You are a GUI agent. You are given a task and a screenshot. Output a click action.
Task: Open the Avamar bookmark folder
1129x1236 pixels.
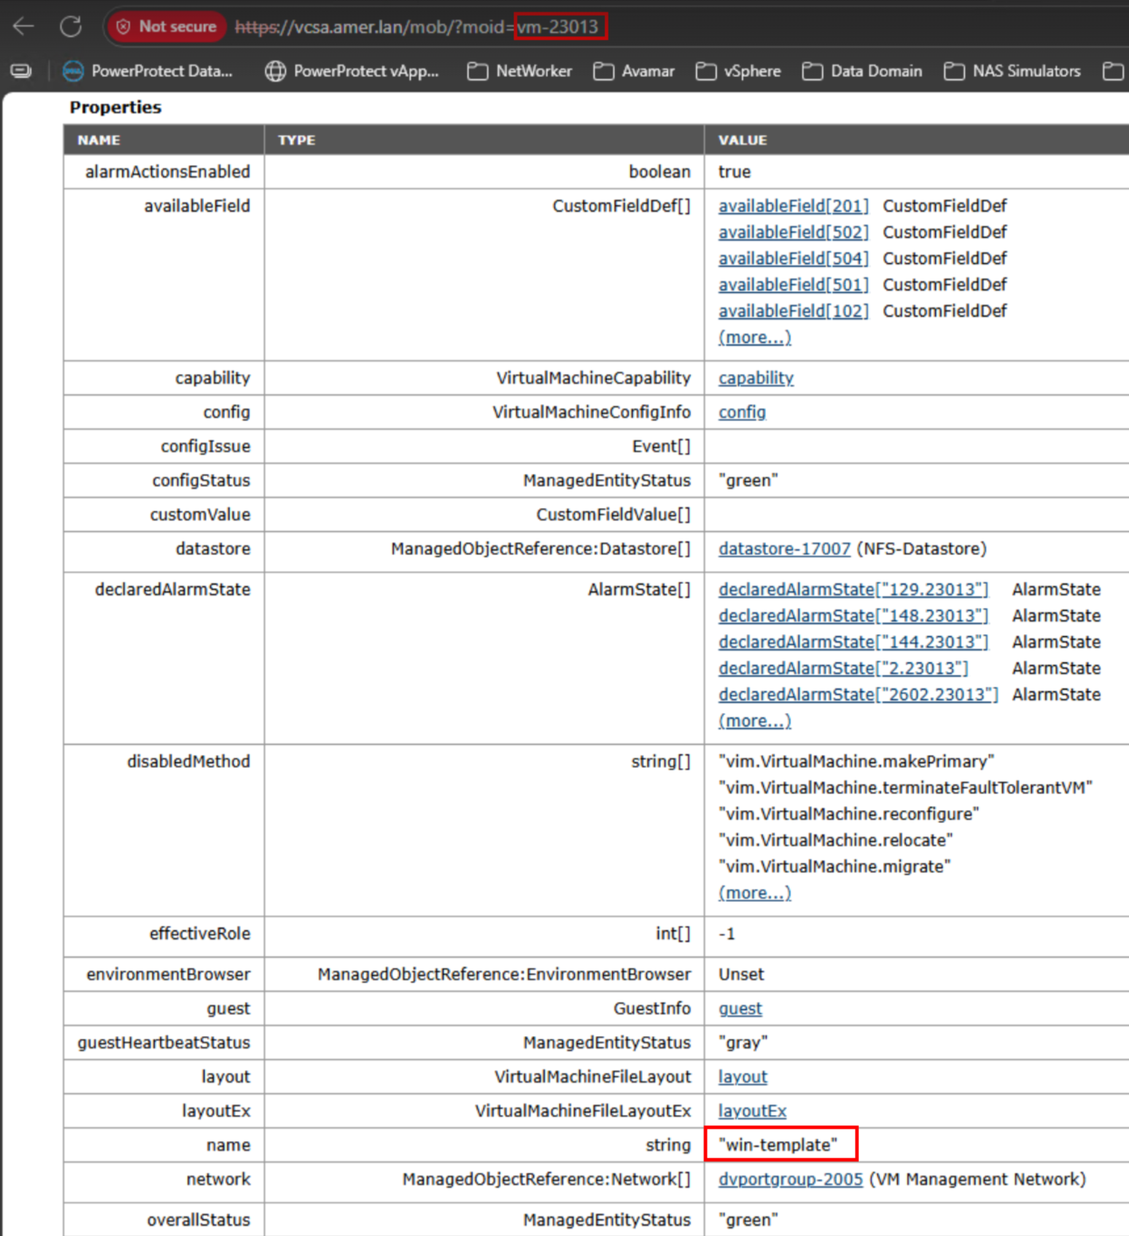coord(634,71)
